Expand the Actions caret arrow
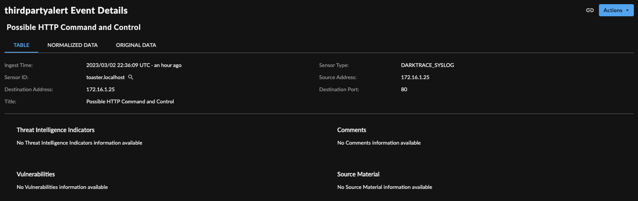638x201 pixels. point(628,10)
